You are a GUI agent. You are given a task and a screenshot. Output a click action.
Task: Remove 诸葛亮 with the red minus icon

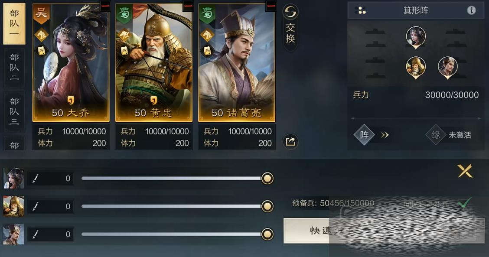pos(271,6)
